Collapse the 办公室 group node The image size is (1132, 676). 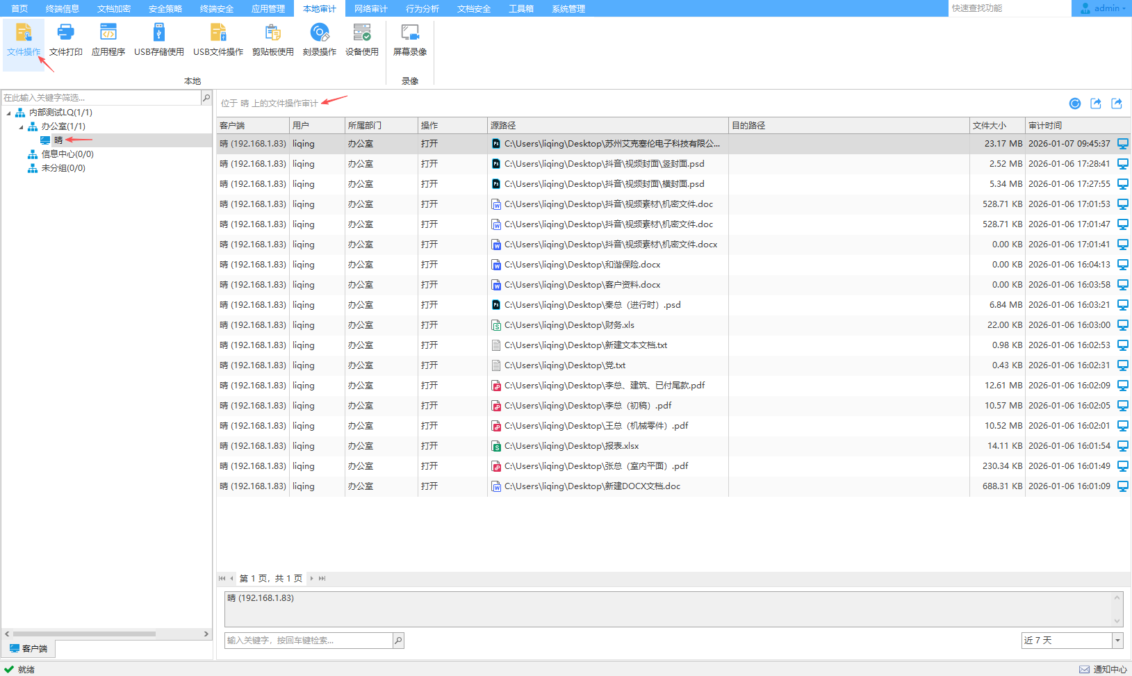tap(21, 126)
